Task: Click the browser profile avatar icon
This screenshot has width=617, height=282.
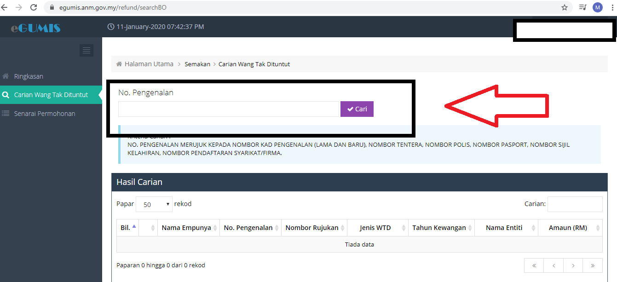Action: click(597, 7)
